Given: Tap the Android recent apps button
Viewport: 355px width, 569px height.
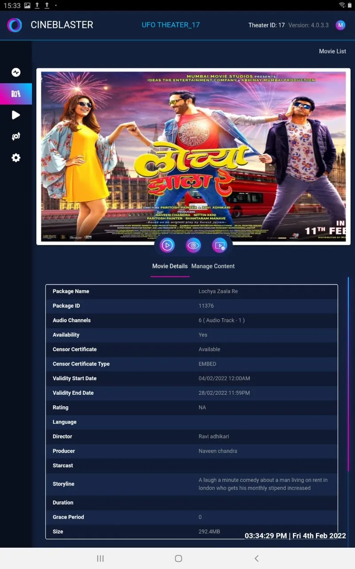Looking at the screenshot, I should click(100, 558).
